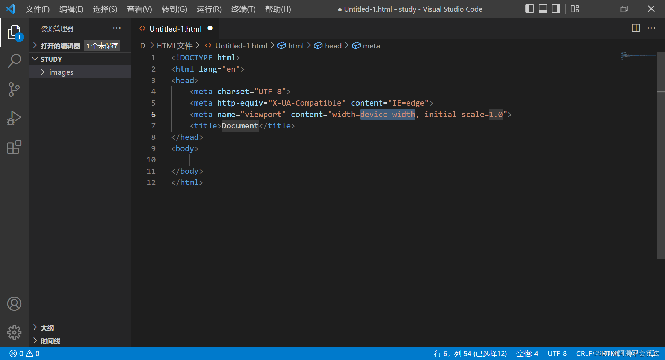Viewport: 665px width, 360px height.
Task: Open the Search view
Action: [x=14, y=61]
